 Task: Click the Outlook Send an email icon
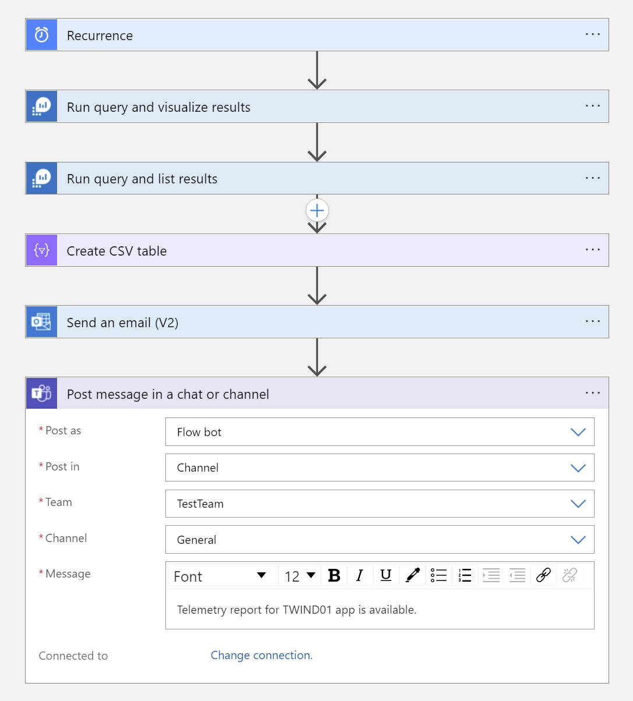click(41, 322)
